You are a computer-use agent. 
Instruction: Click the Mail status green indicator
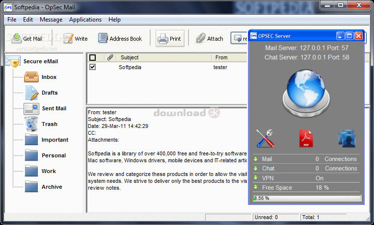[x=255, y=159]
